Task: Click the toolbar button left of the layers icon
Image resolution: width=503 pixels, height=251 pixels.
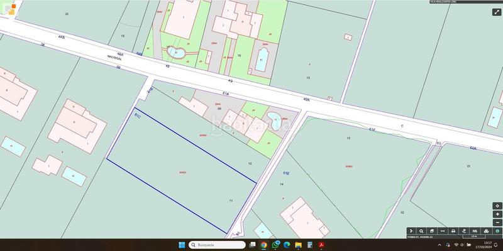Action: (x=475, y=231)
